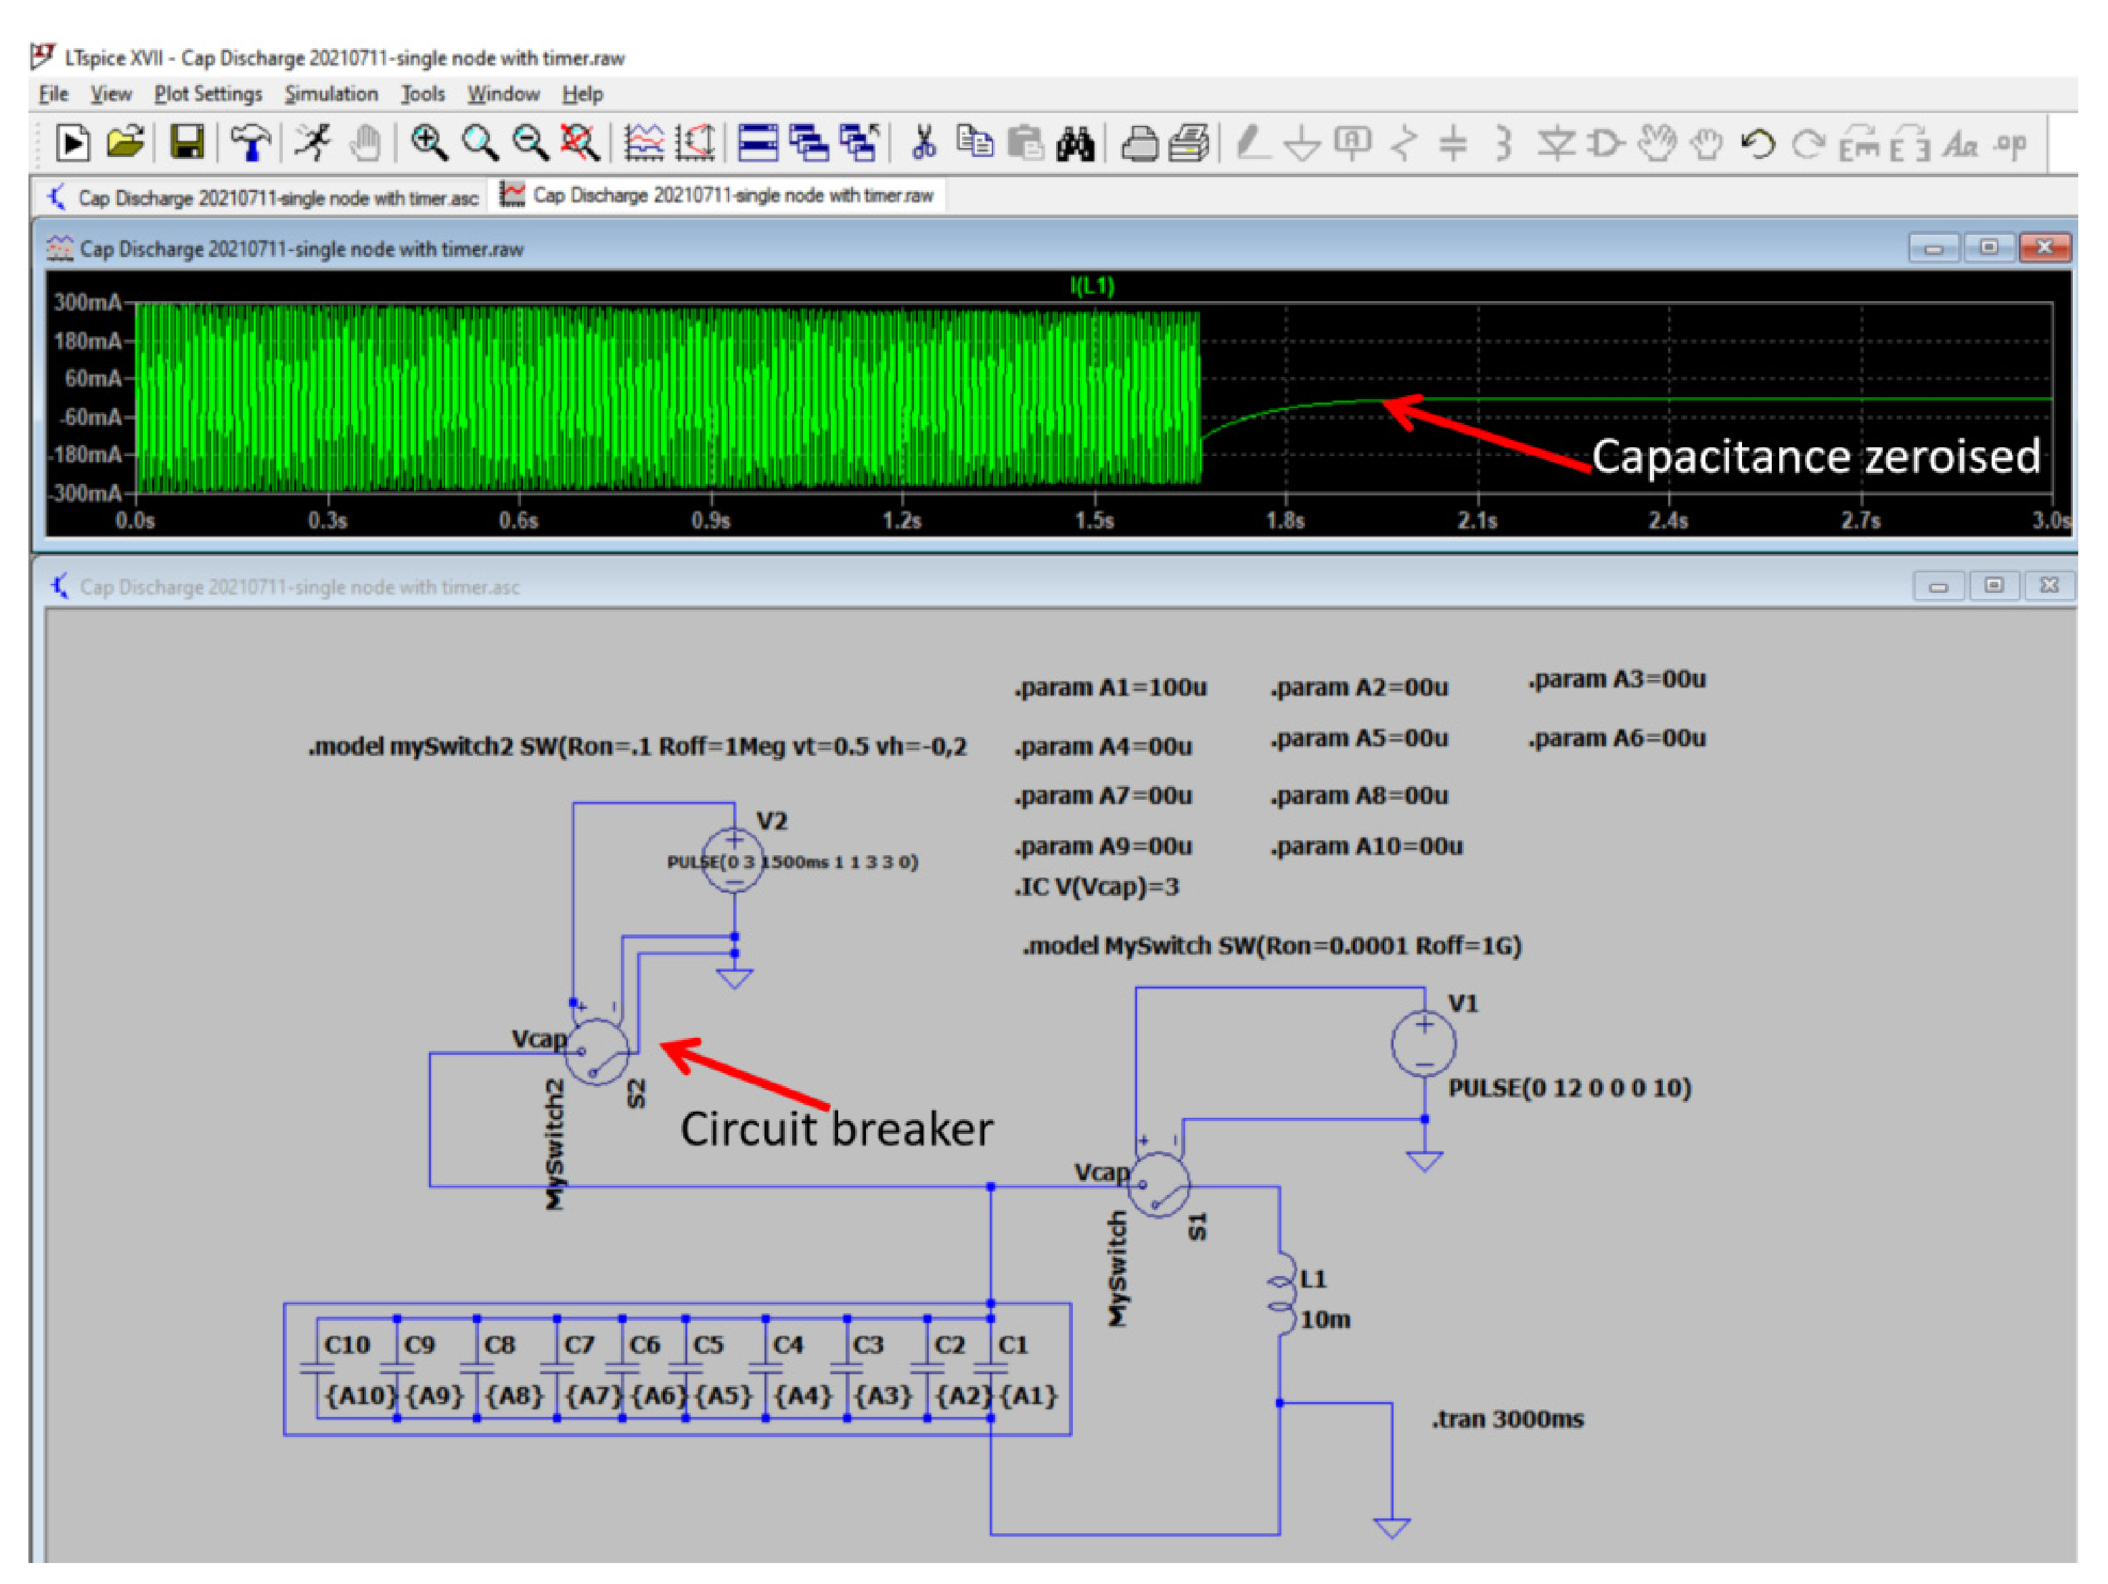Open the Tools menu
The width and height of the screenshot is (2108, 1584).
422,93
